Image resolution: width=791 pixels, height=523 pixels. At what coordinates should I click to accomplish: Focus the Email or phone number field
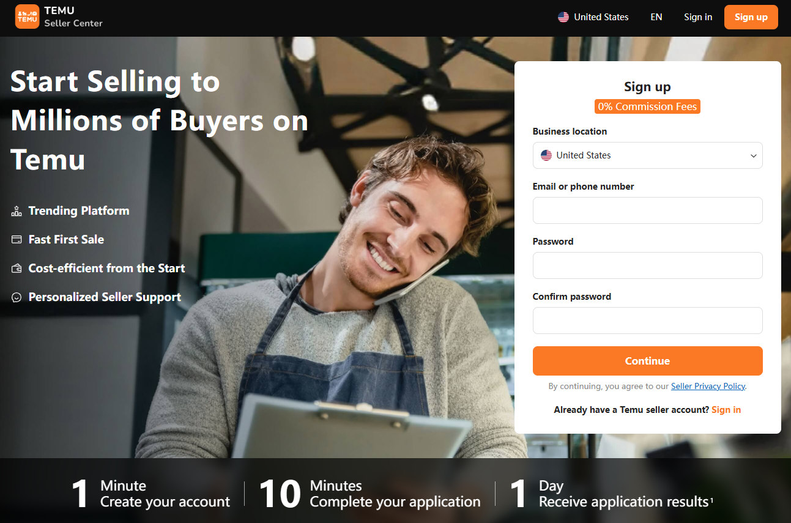(647, 210)
